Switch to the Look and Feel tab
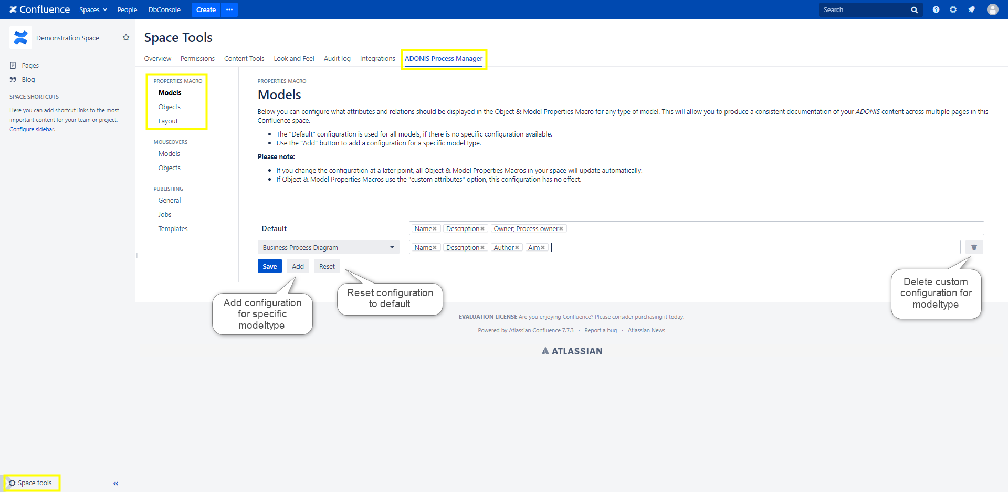This screenshot has height=492, width=1008. [x=294, y=59]
